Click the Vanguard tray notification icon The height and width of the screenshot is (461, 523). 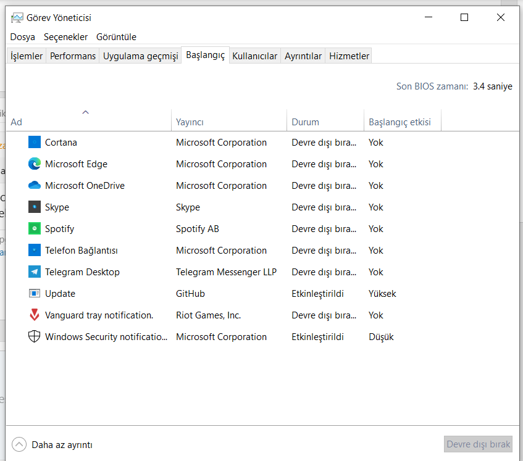[35, 315]
